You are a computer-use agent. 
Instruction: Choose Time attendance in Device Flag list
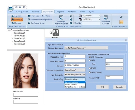[x=75, y=82]
